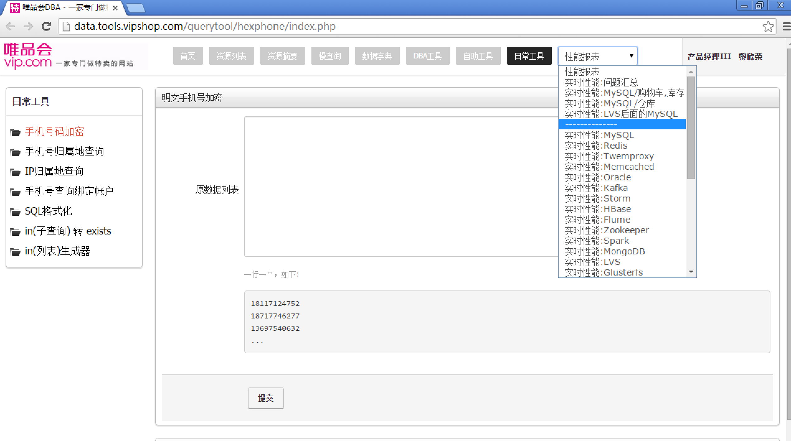Close the 唯品会DBA browser tab

click(x=115, y=8)
